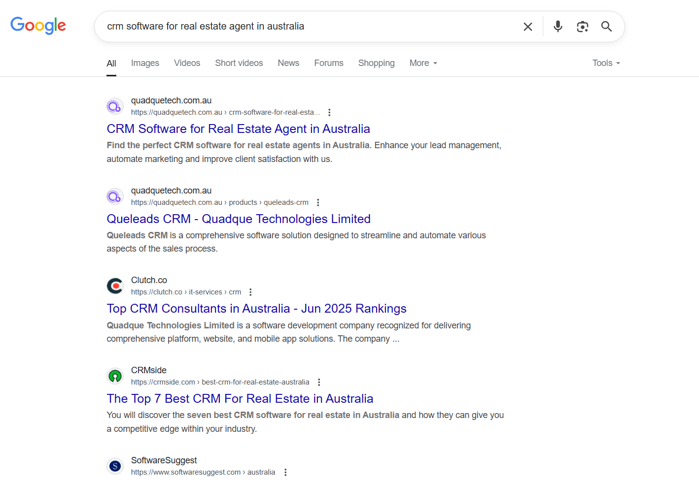
Task: Click the Google logo
Action: (38, 25)
